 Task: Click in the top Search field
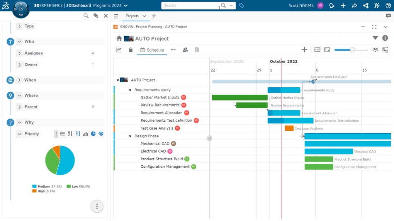tap(191, 5)
